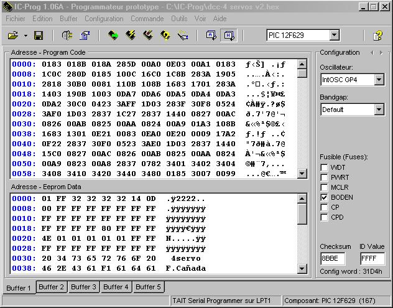The width and height of the screenshot is (393, 308).
Task: Switch to the Buffer 5 tab
Action: click(x=148, y=287)
